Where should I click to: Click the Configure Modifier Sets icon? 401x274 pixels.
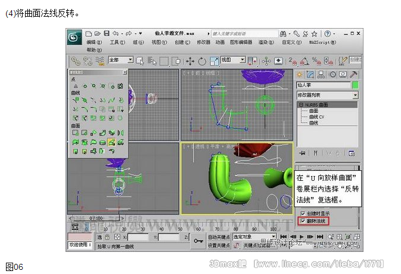coord(352,153)
